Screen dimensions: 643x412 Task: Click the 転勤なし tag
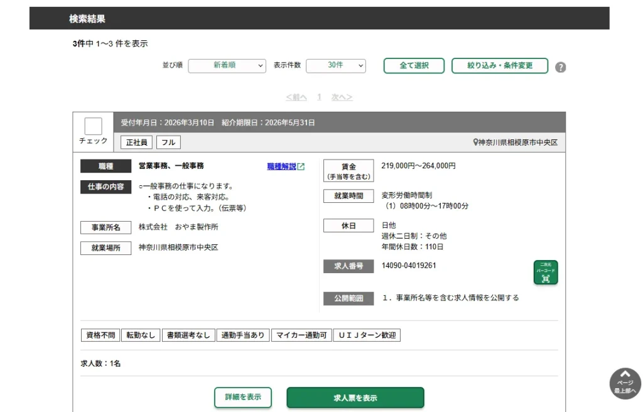click(x=141, y=335)
